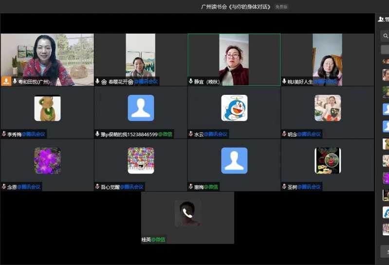Image resolution: width=389 pixels, height=265 pixels.
Task: Select the purple flower avatar of 念恩
Action: 47,160
